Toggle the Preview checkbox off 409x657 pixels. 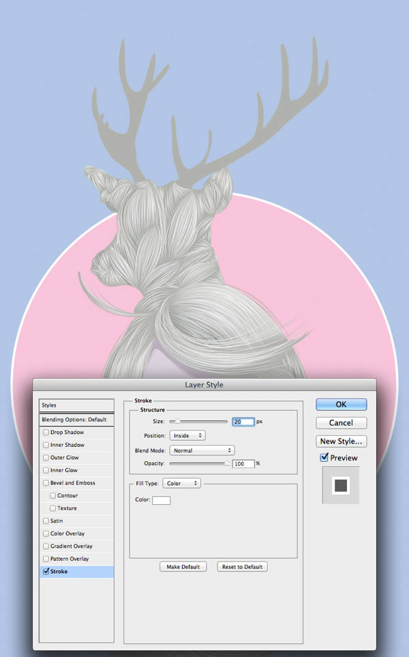tap(324, 457)
